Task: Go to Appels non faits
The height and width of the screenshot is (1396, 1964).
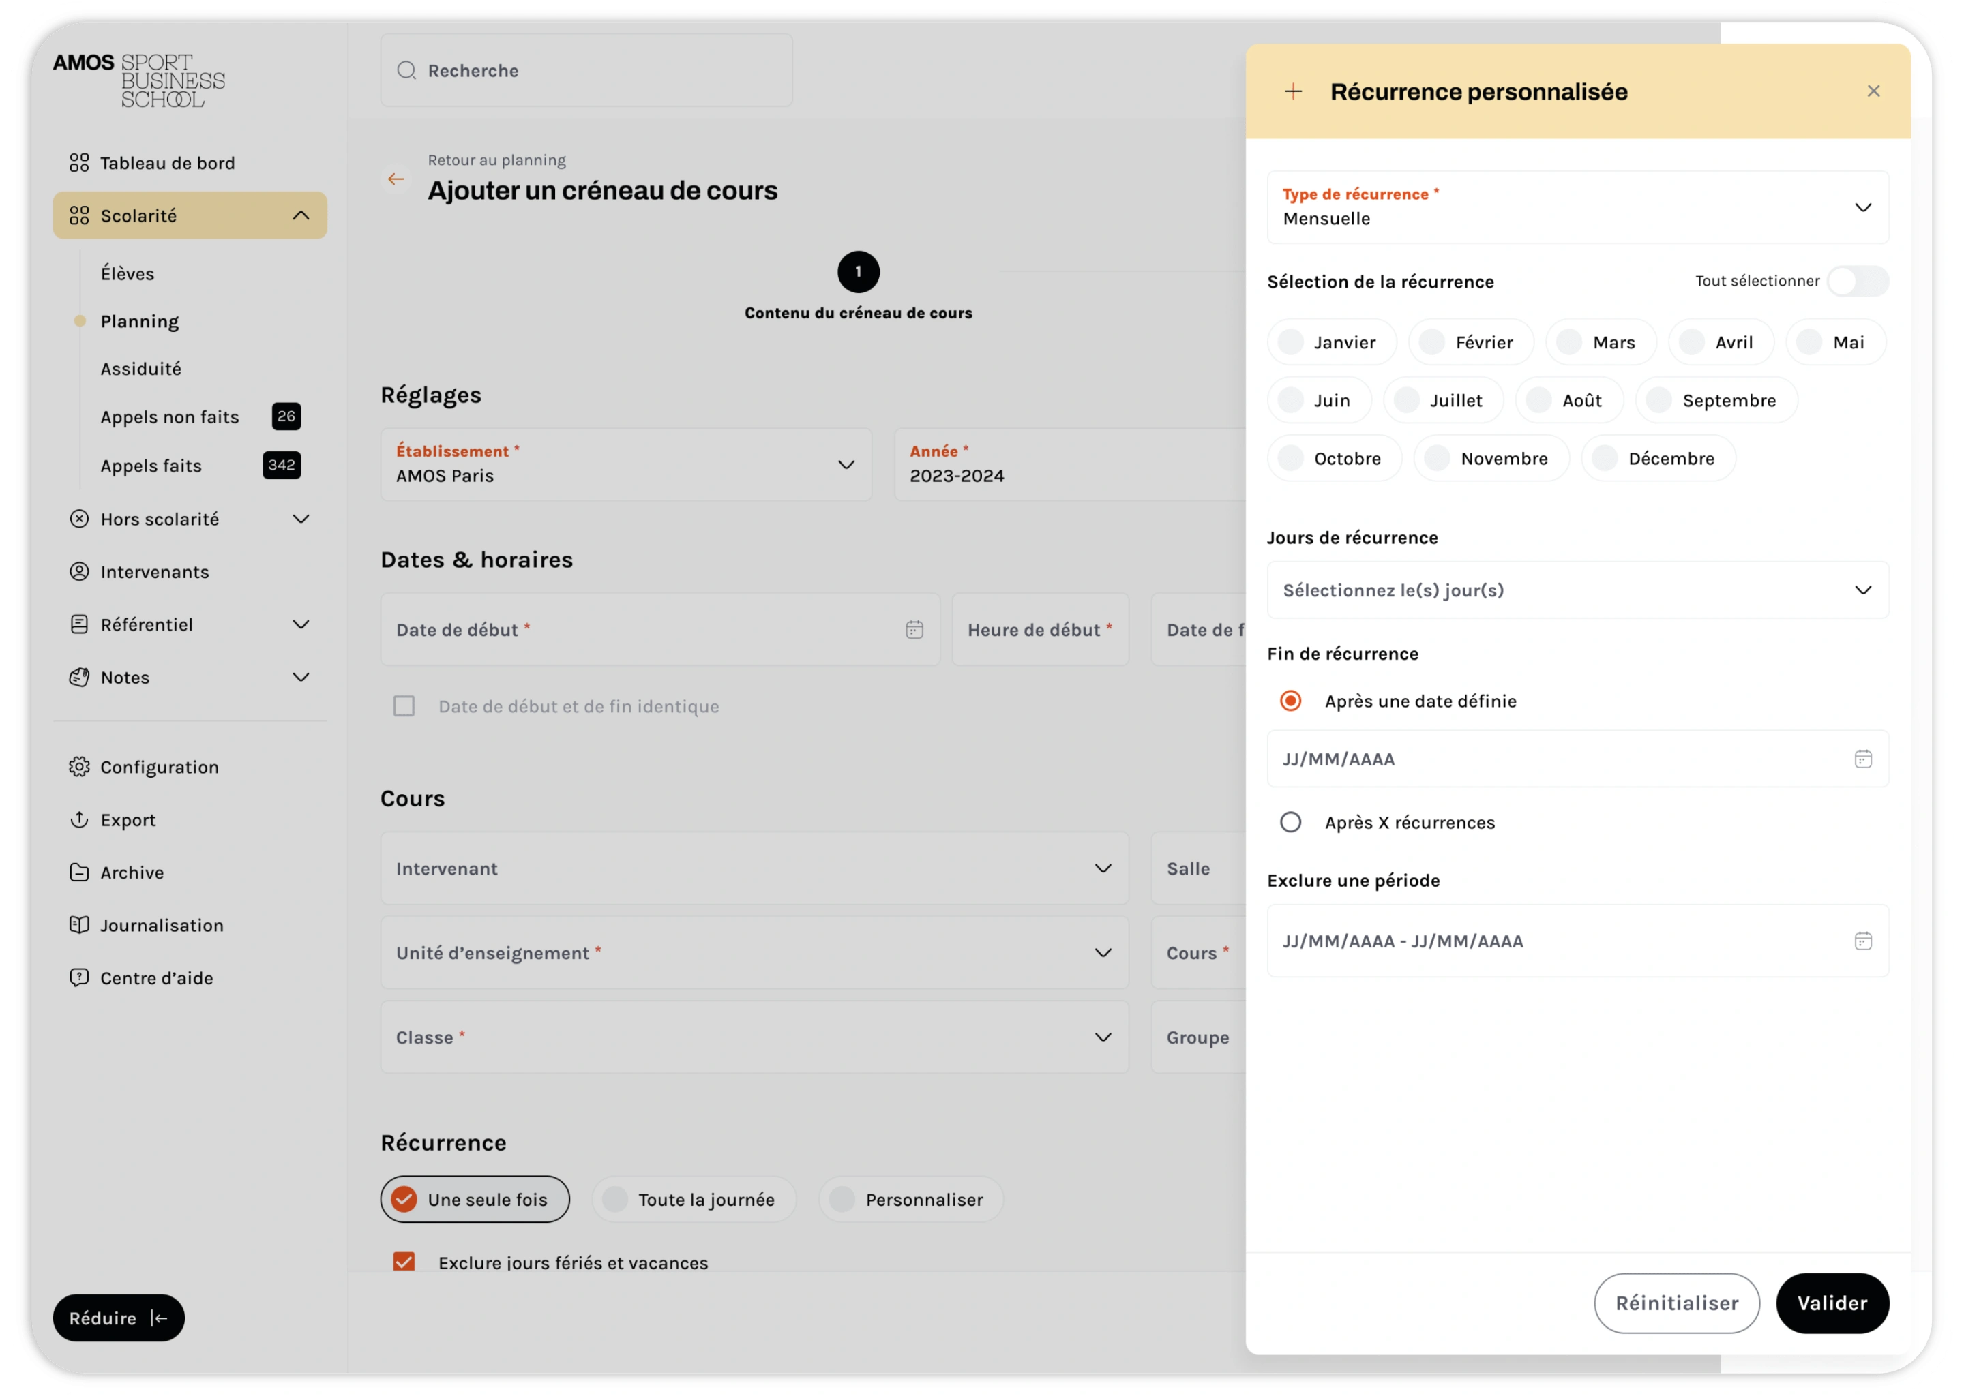Action: click(x=169, y=417)
